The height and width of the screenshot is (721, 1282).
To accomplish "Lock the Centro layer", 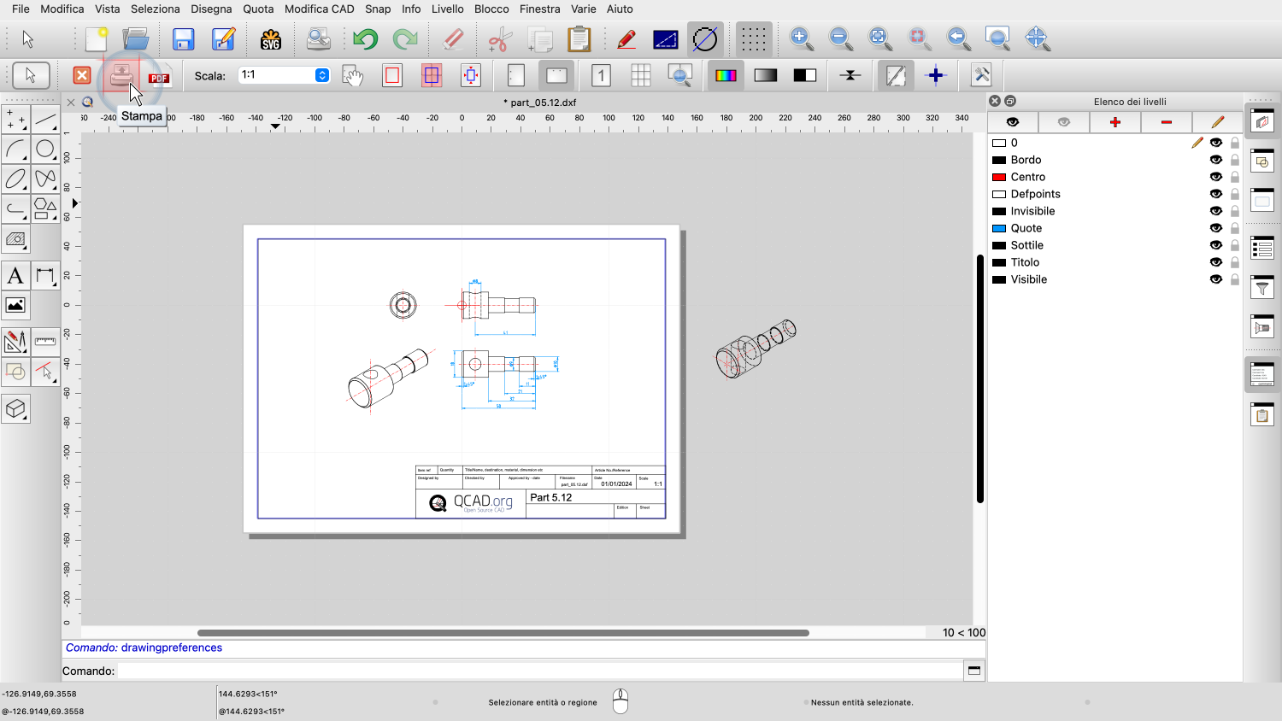I will coord(1234,177).
